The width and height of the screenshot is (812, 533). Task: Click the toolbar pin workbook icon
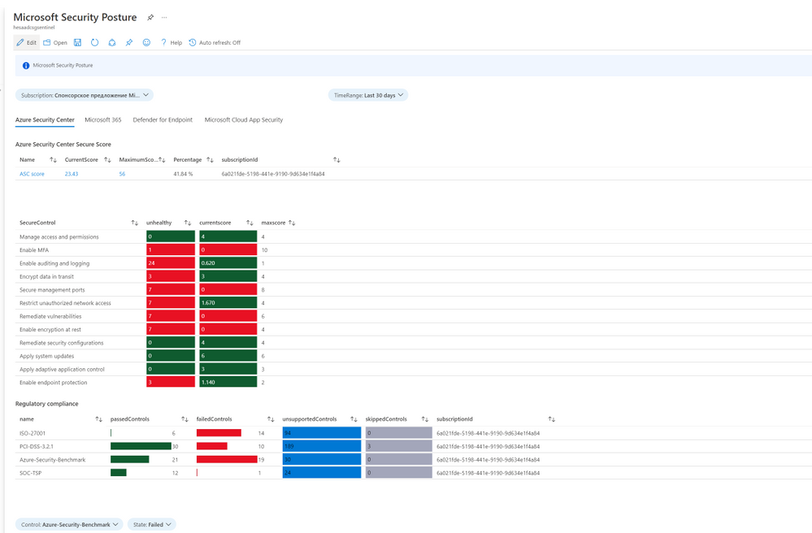tap(129, 42)
